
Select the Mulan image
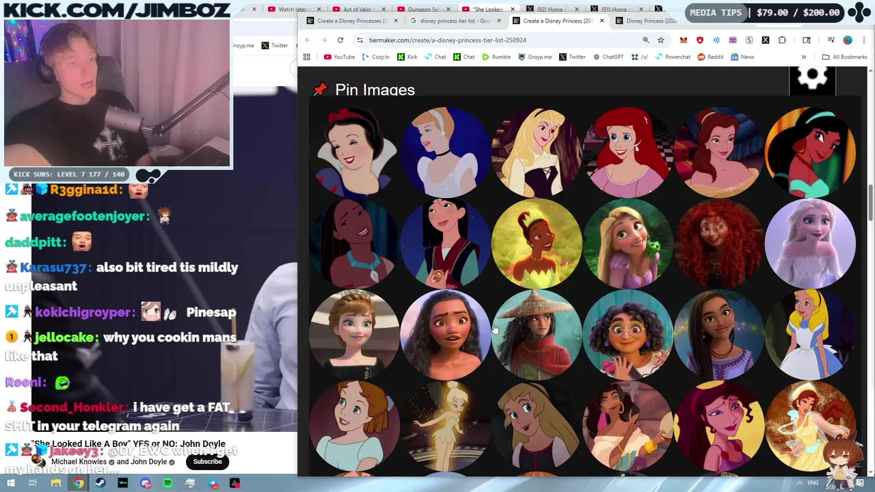click(445, 243)
